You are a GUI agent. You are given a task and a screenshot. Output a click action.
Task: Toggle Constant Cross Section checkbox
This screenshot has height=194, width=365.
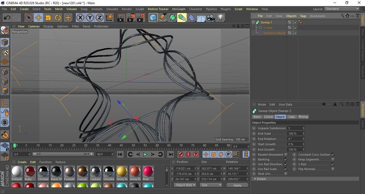(333, 154)
